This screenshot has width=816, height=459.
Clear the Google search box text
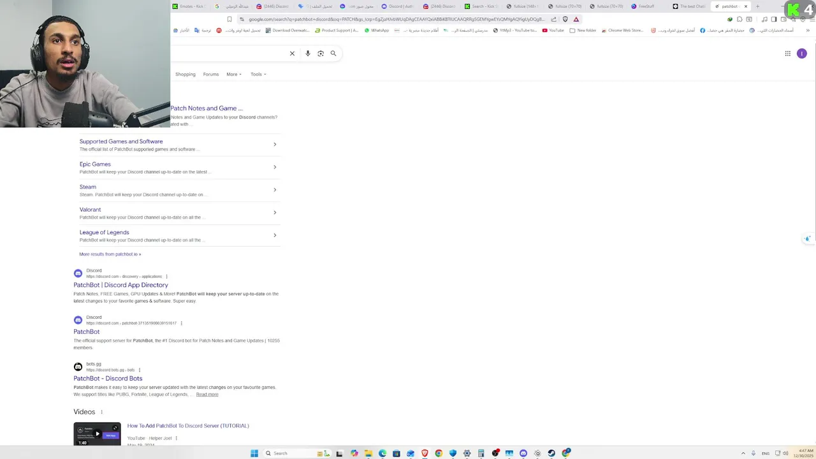tap(292, 54)
